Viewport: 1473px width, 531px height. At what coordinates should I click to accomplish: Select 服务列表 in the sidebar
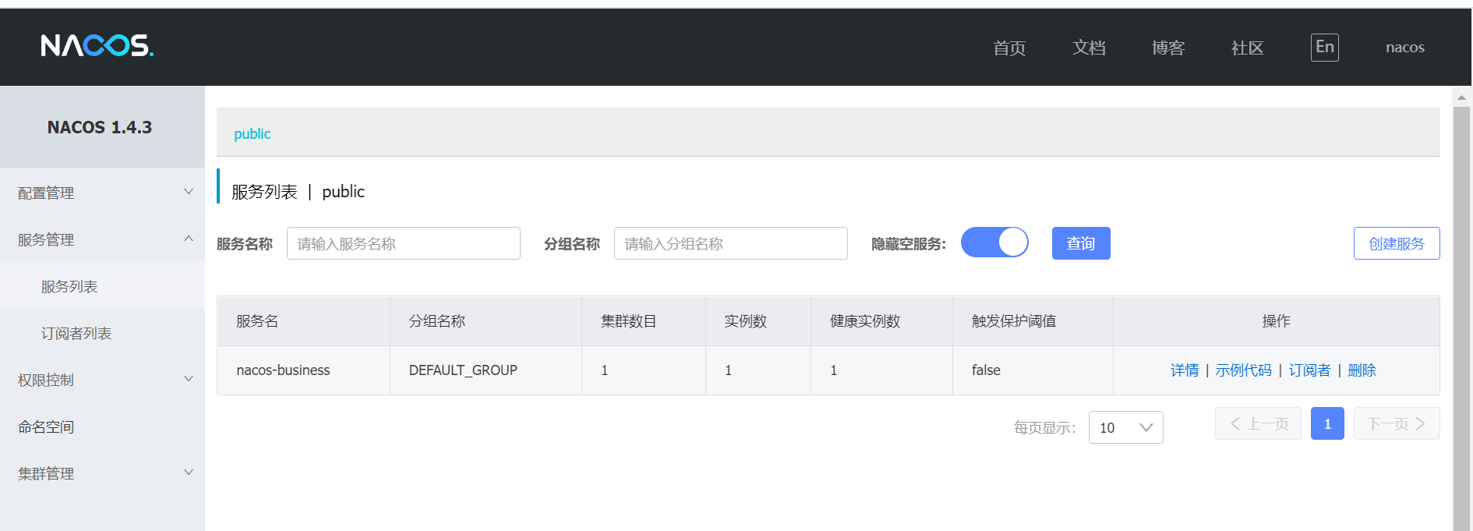(69, 286)
